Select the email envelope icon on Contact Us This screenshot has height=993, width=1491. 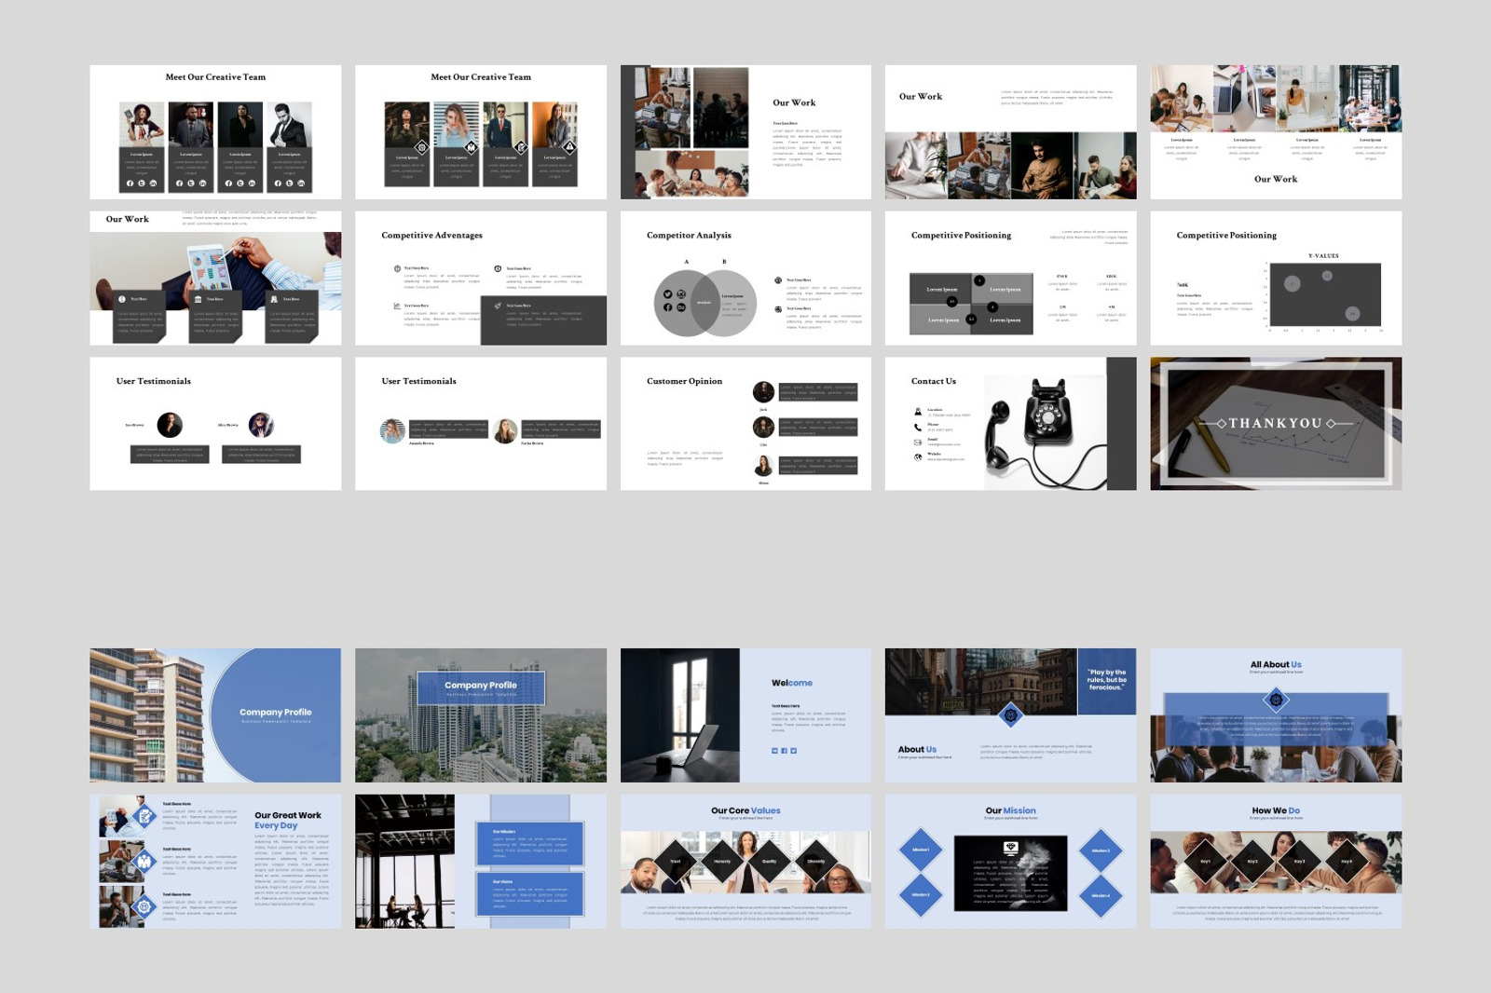point(917,442)
